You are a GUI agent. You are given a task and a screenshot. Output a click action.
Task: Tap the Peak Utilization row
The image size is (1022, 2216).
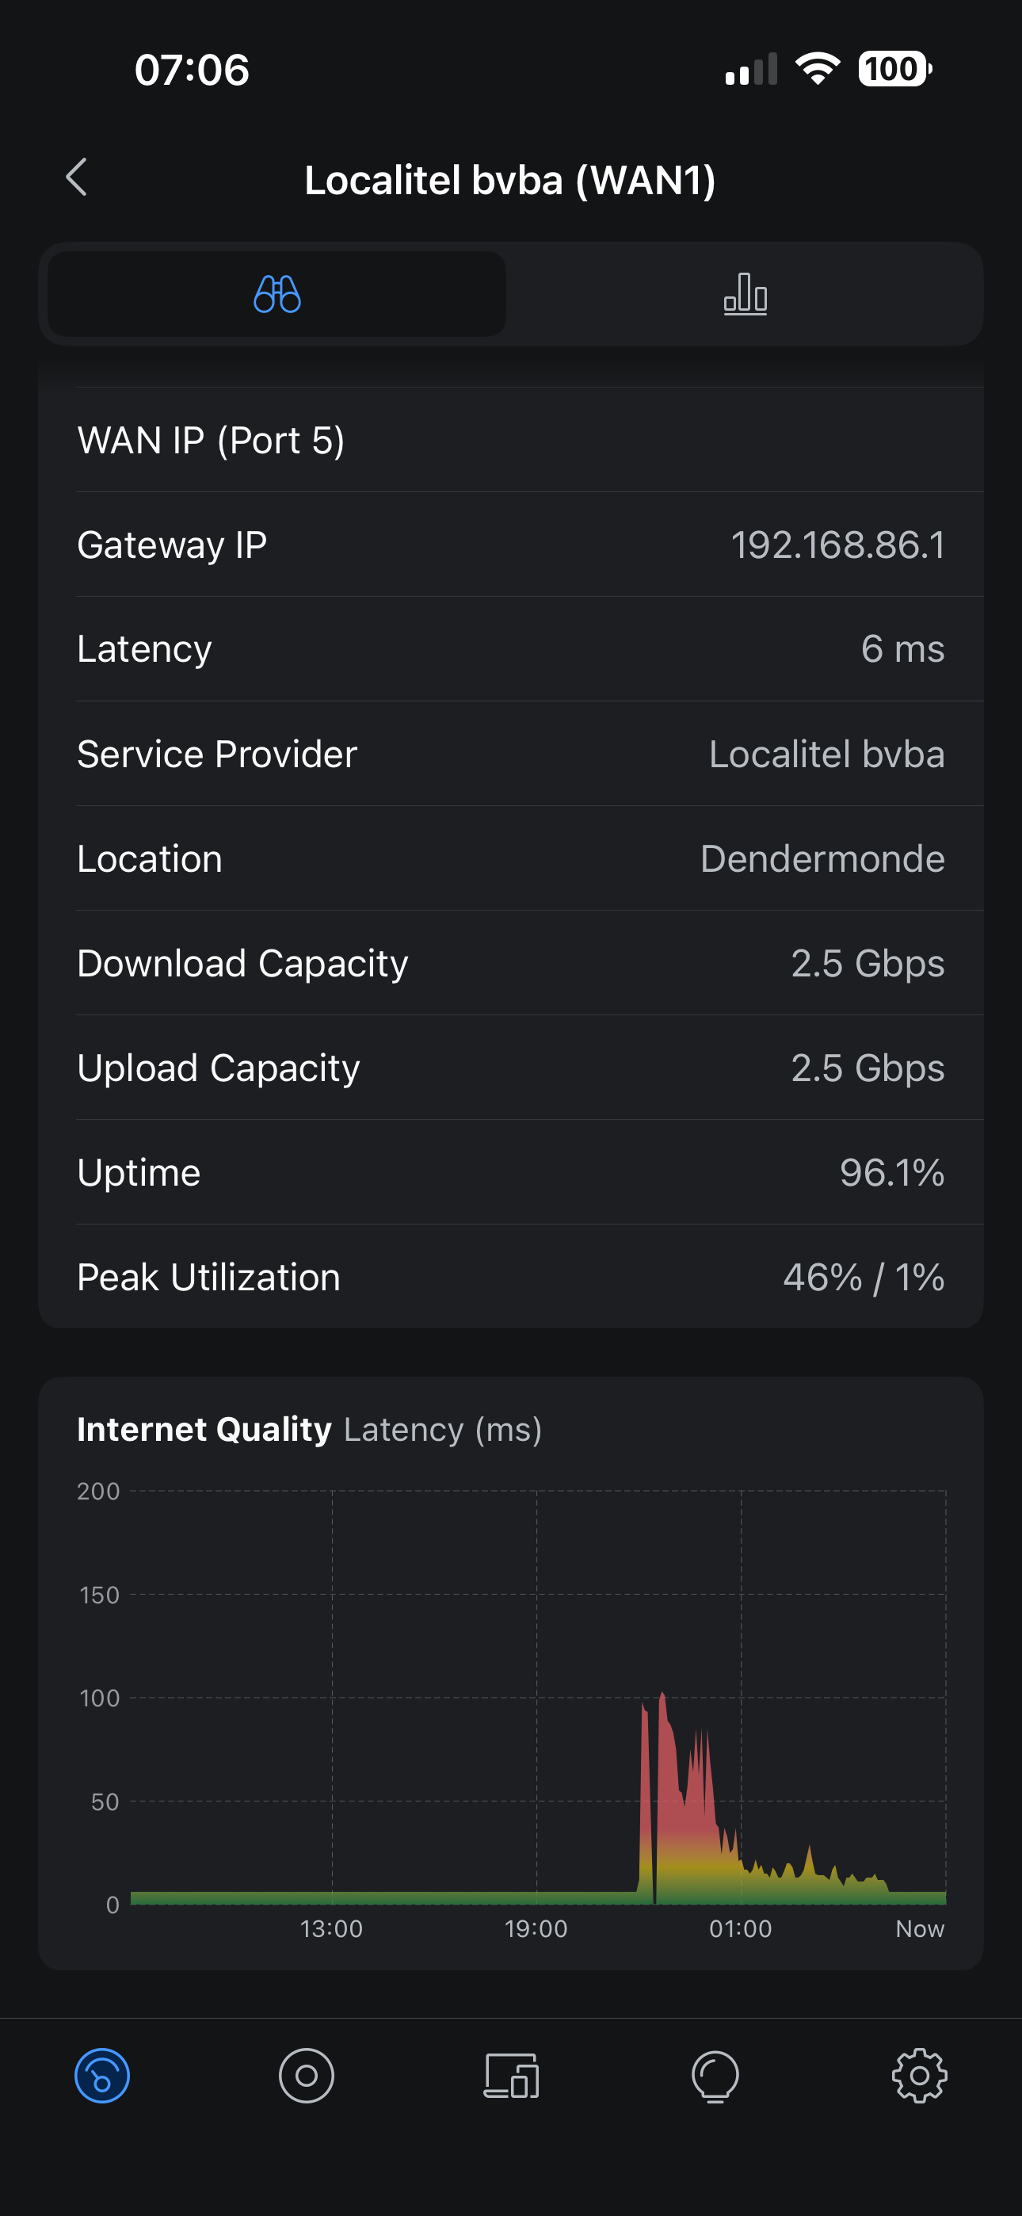(x=511, y=1278)
